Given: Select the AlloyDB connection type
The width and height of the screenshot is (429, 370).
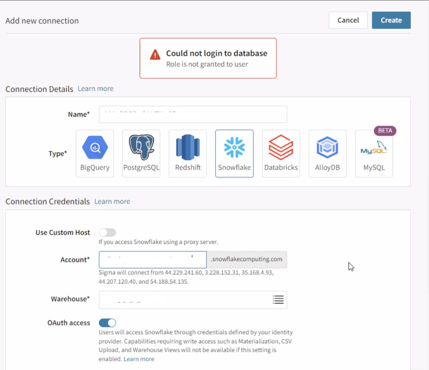Looking at the screenshot, I should point(327,153).
